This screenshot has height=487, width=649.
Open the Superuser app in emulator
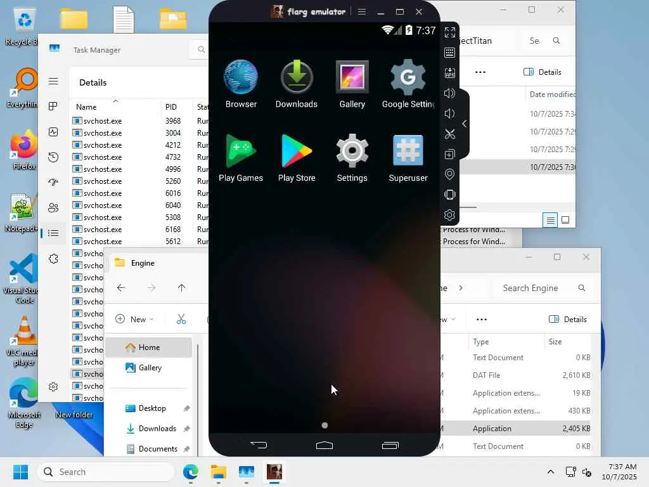(408, 158)
